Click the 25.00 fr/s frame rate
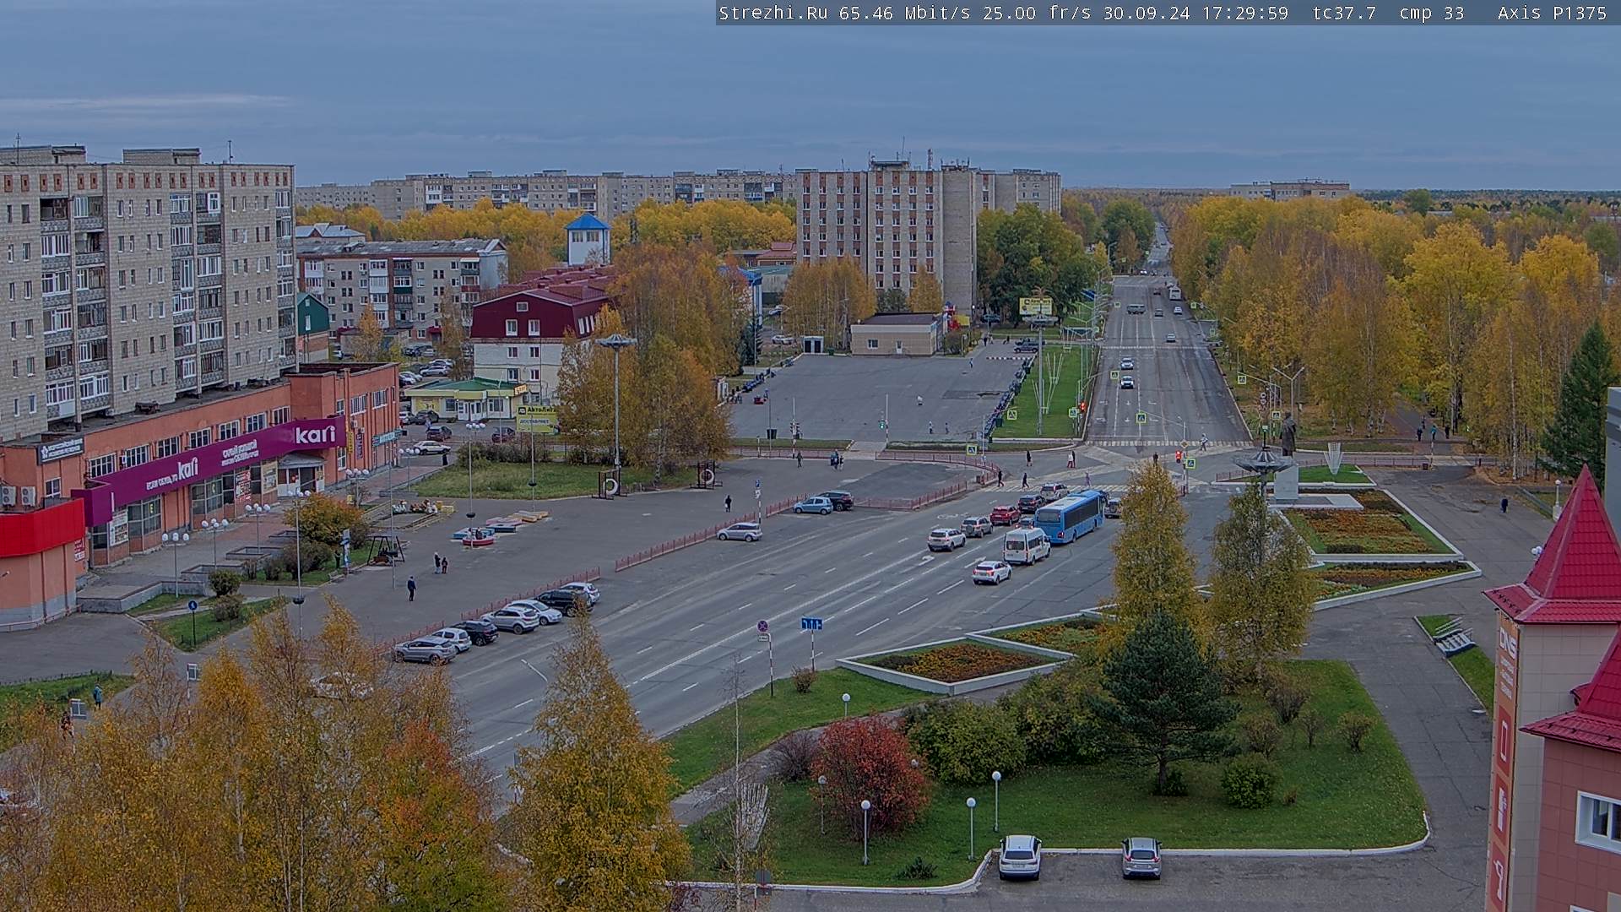Image resolution: width=1621 pixels, height=912 pixels. point(1036,13)
